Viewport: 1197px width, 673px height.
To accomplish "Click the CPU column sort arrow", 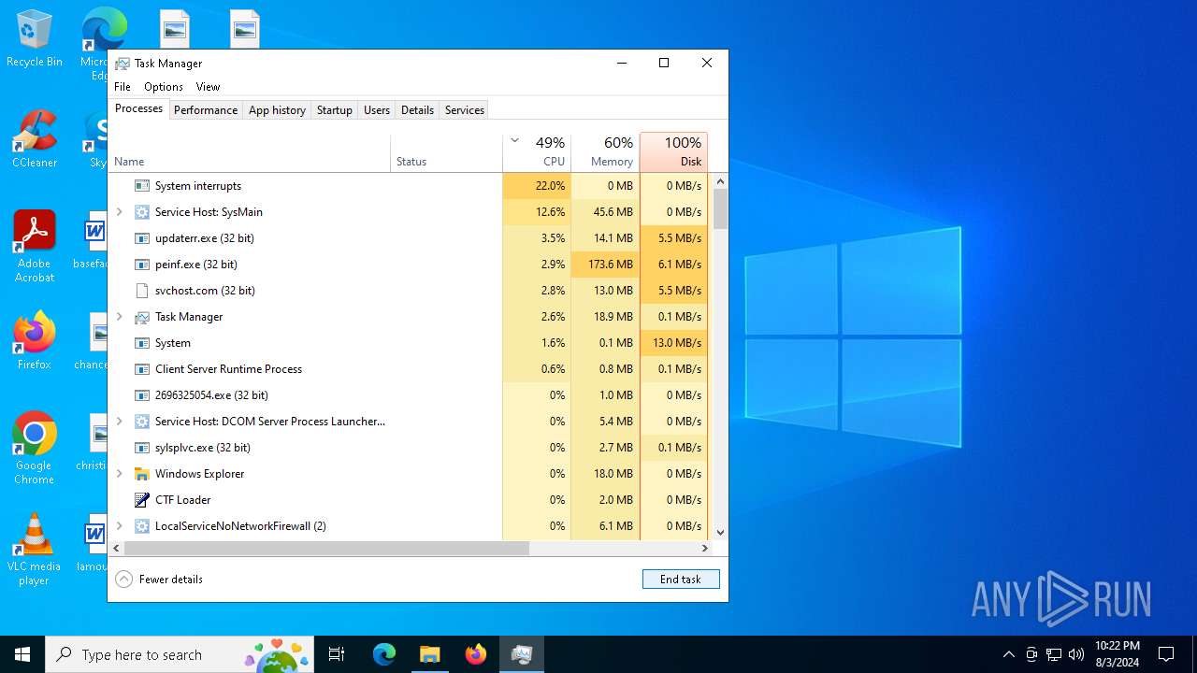I will [x=514, y=141].
